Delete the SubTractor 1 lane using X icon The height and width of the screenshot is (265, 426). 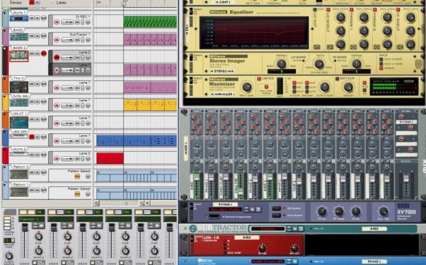pos(88,39)
